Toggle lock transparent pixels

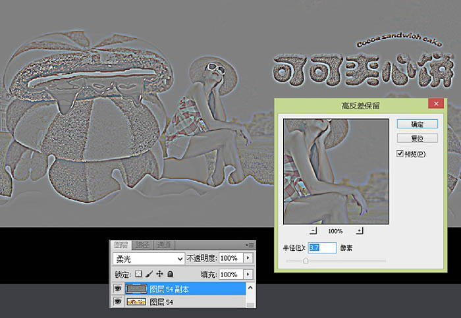[138, 274]
